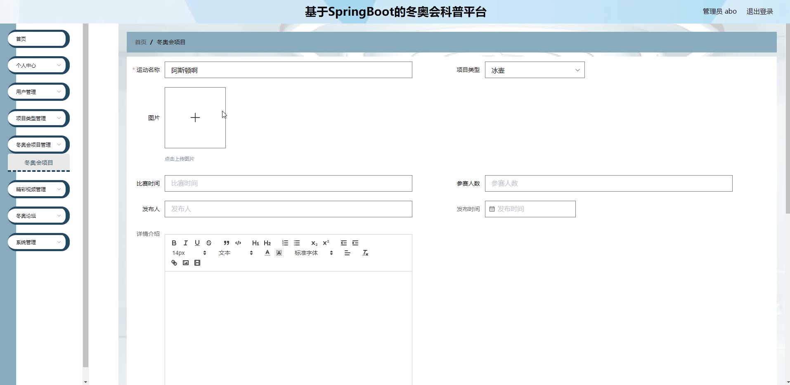
Task: Expand the 冬奥论坛 sidebar menu
Action: point(38,216)
